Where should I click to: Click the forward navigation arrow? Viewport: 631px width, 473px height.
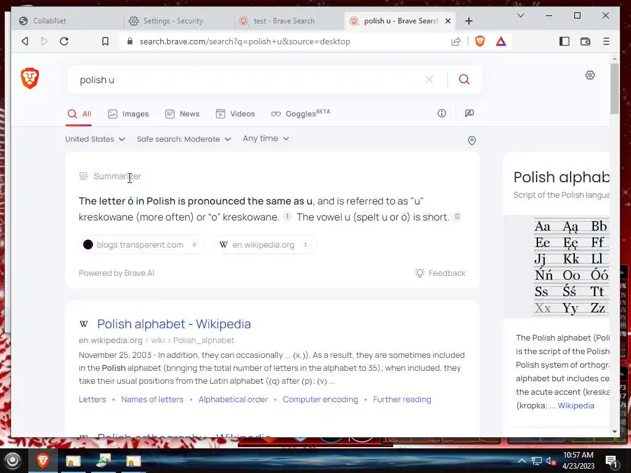click(44, 41)
